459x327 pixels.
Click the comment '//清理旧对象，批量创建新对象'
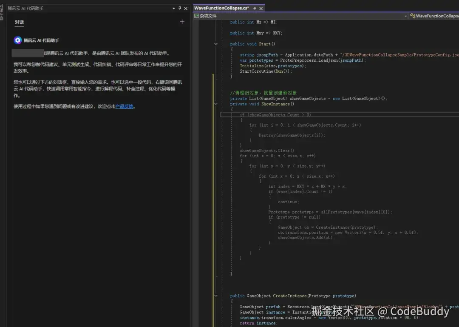tap(263, 93)
